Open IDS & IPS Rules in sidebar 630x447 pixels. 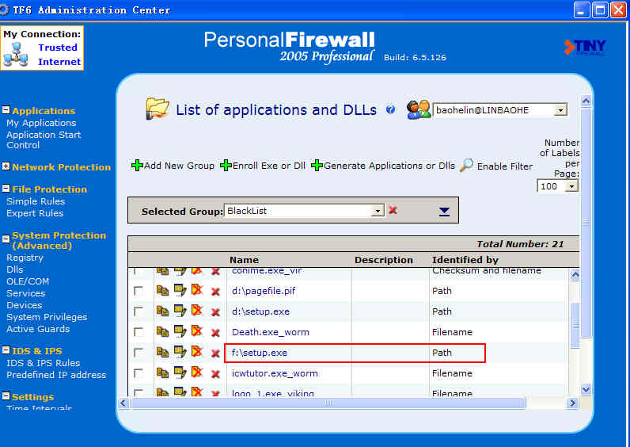(x=43, y=363)
